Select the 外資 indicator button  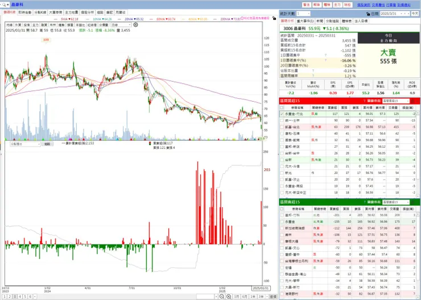coord(18,25)
